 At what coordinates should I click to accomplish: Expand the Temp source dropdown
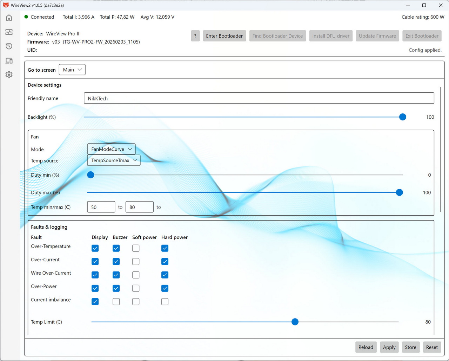(114, 160)
